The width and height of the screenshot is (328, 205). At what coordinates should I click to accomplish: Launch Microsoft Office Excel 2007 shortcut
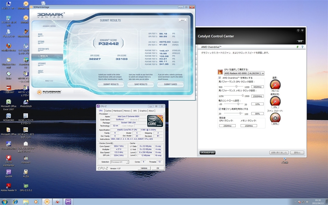tap(9, 102)
